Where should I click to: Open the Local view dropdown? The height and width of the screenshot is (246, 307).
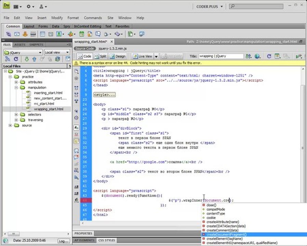click(x=57, y=53)
